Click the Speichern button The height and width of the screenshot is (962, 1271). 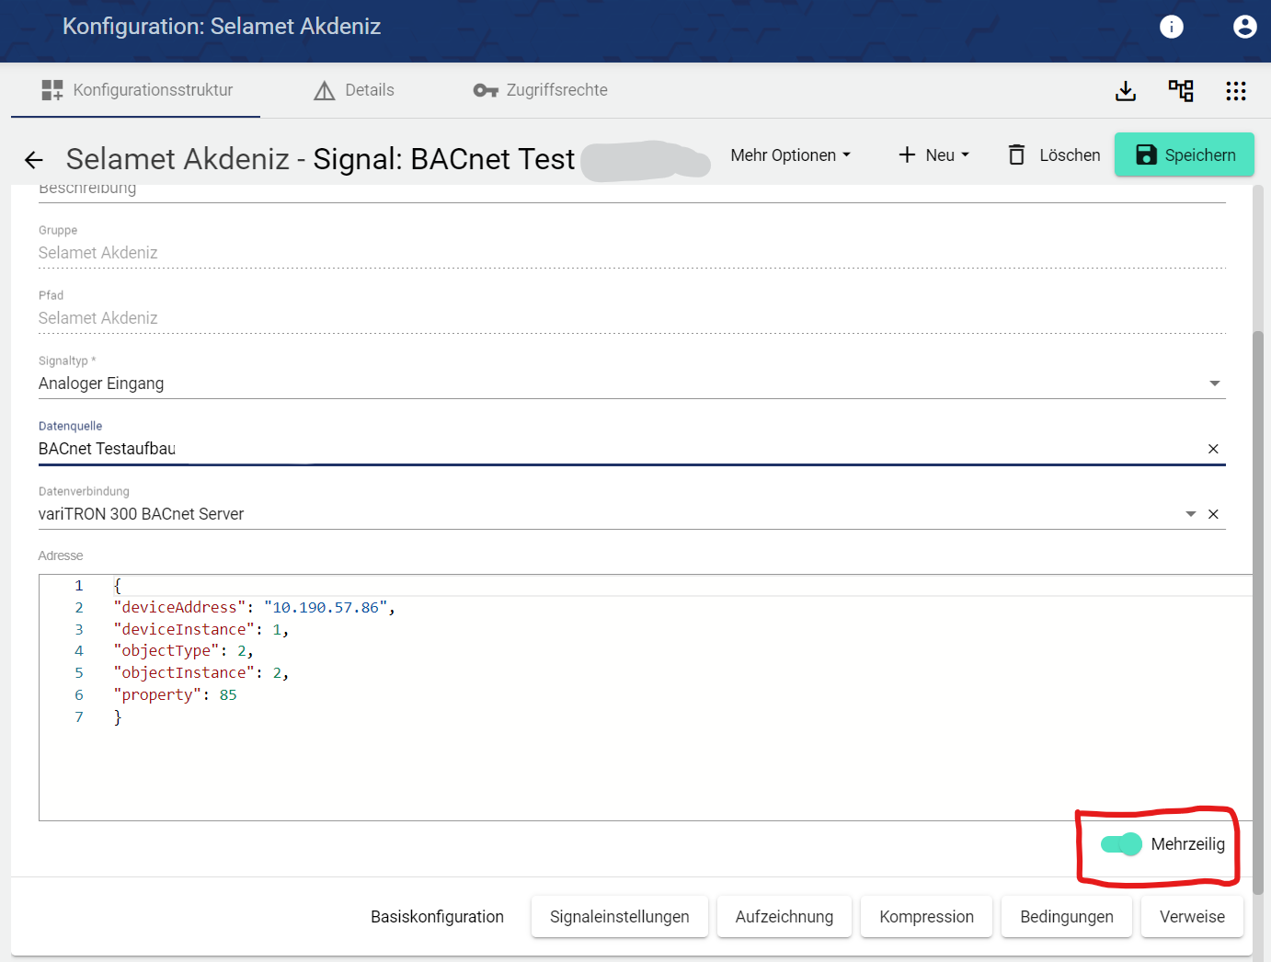1184,155
